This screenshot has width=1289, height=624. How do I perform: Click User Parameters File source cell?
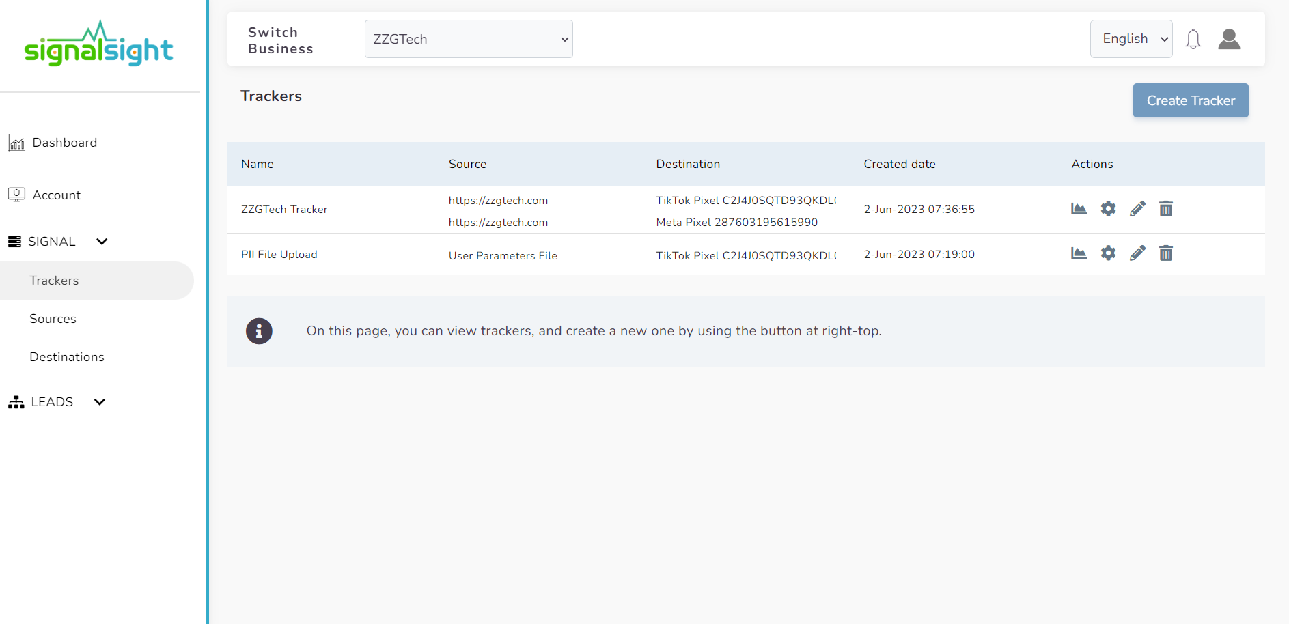(503, 256)
